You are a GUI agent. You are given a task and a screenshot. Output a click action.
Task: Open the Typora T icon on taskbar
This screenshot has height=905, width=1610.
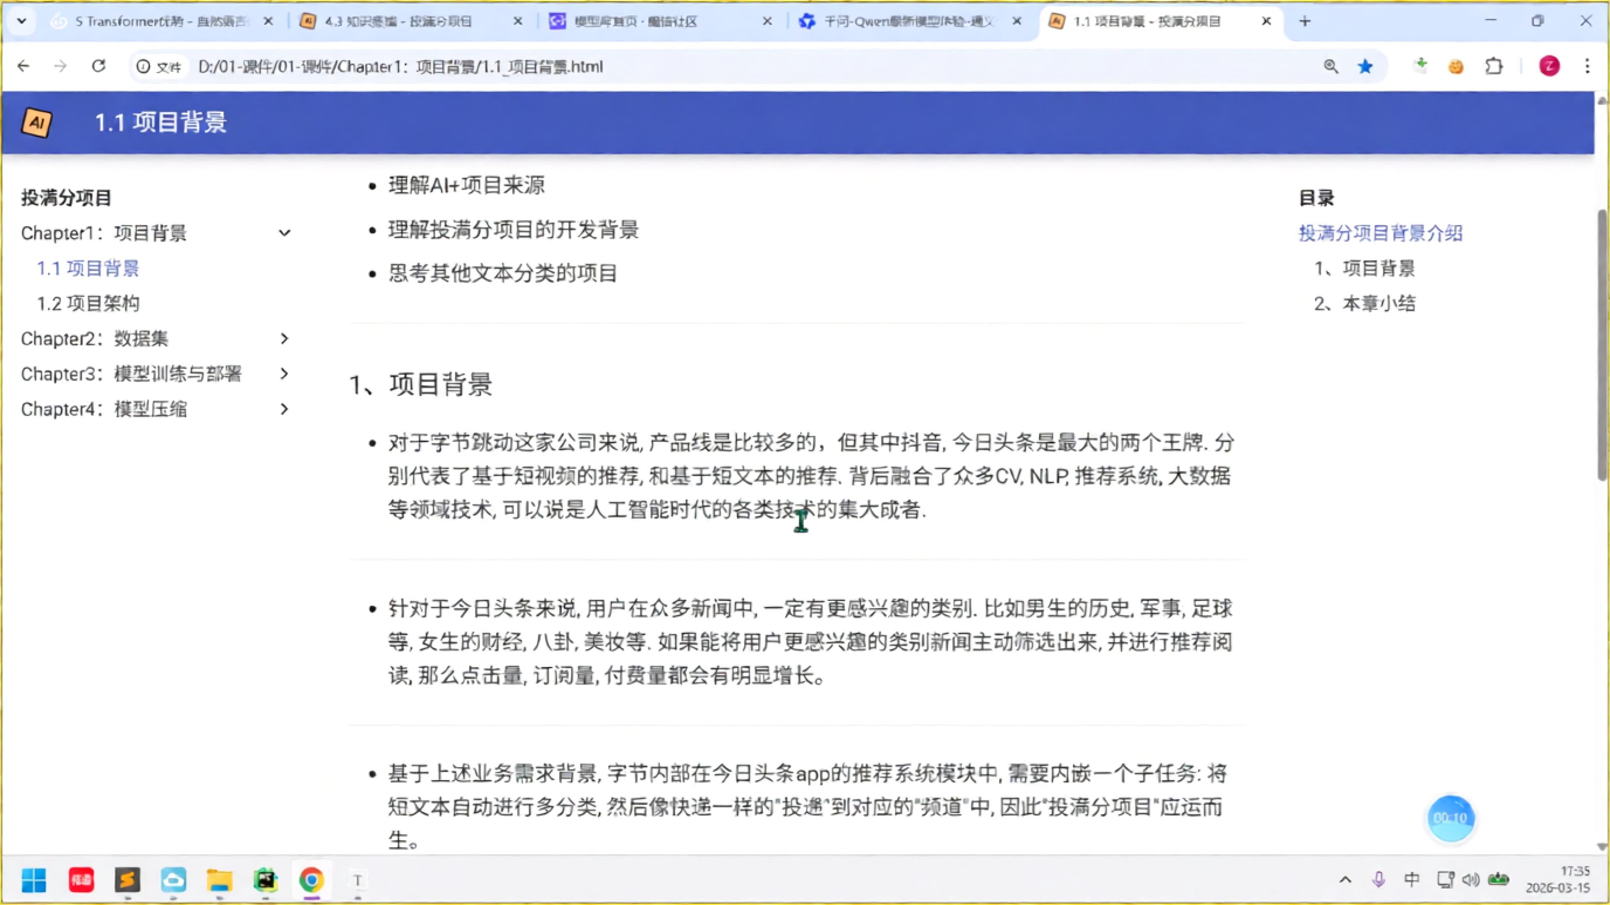[x=358, y=881]
